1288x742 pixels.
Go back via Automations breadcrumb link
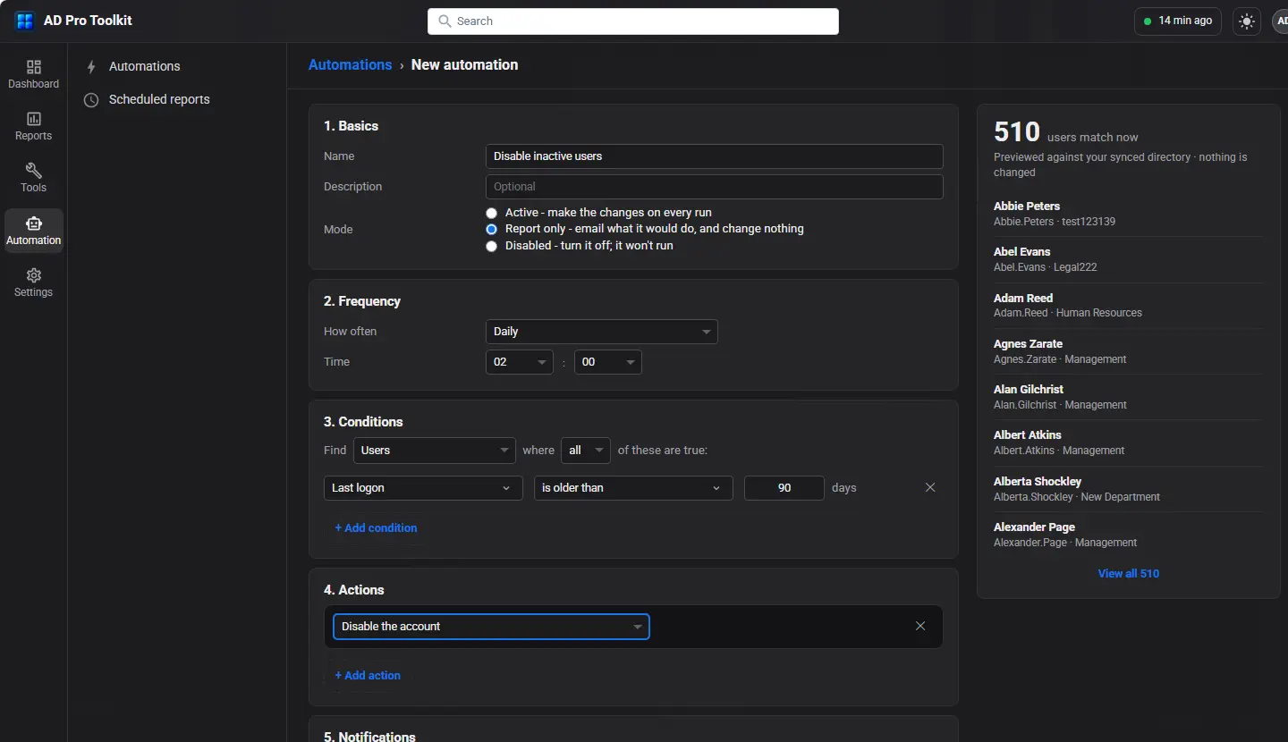pos(350,65)
